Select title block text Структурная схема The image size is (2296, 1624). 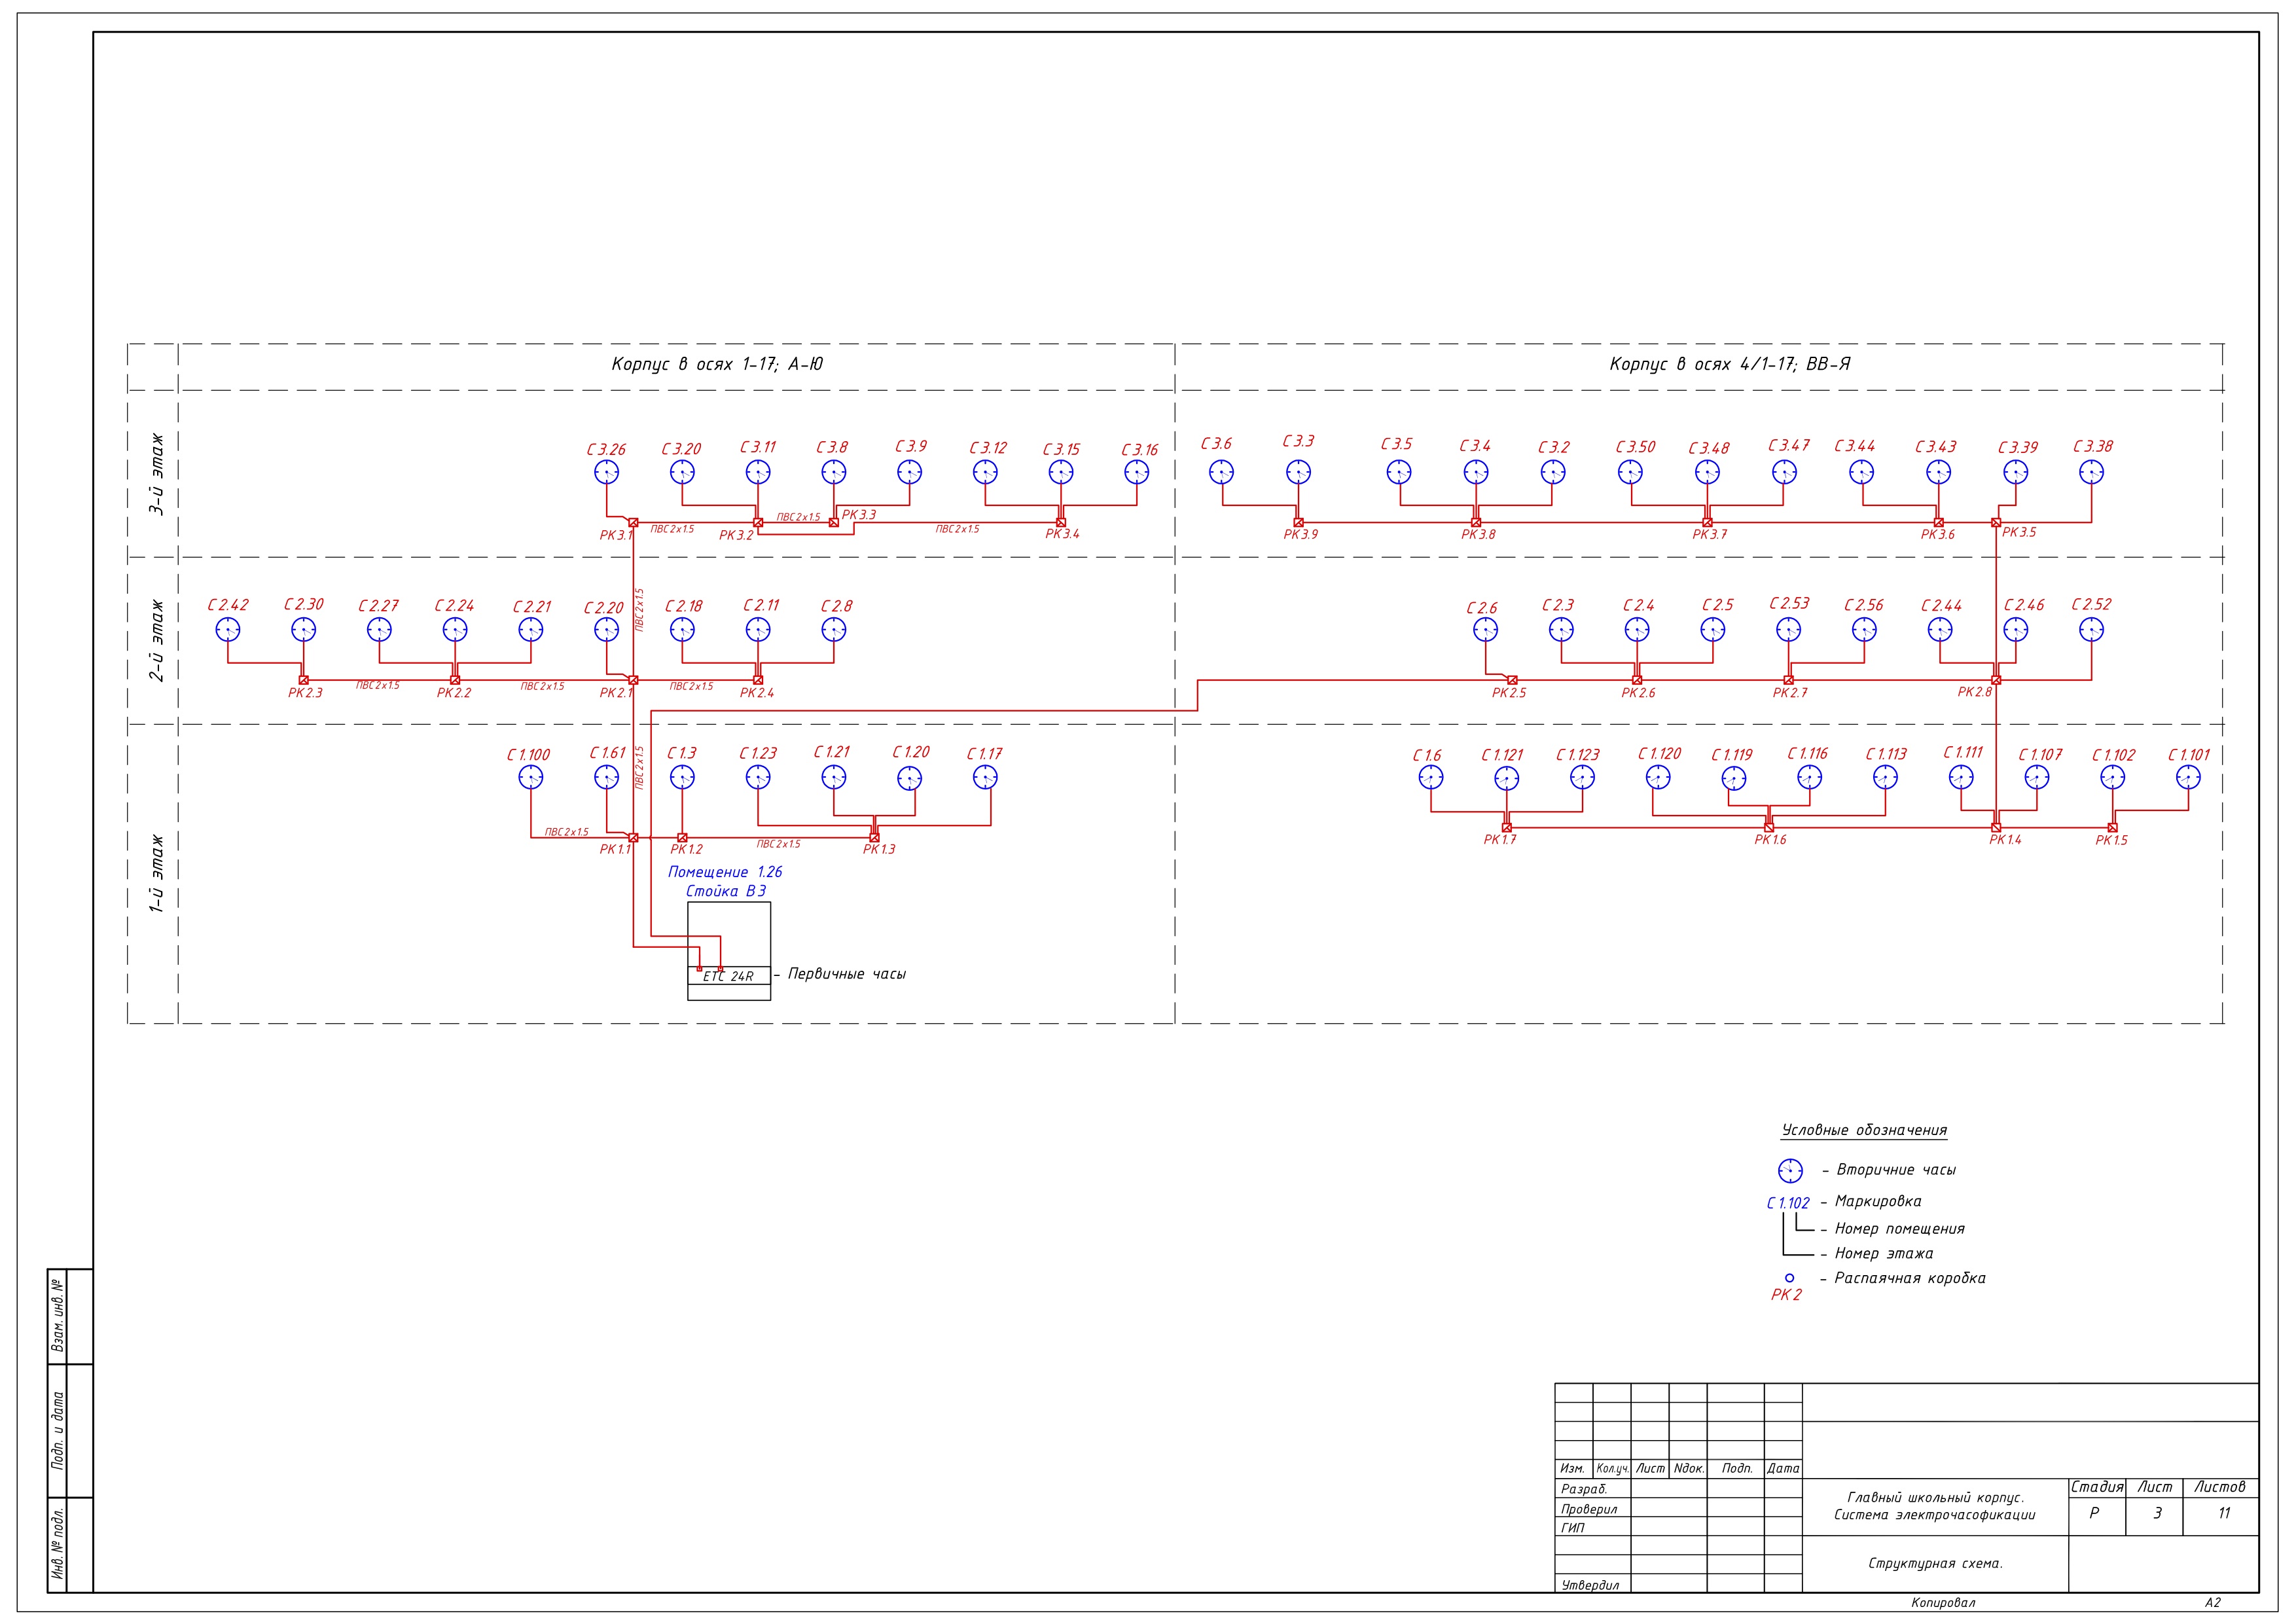[x=1935, y=1563]
